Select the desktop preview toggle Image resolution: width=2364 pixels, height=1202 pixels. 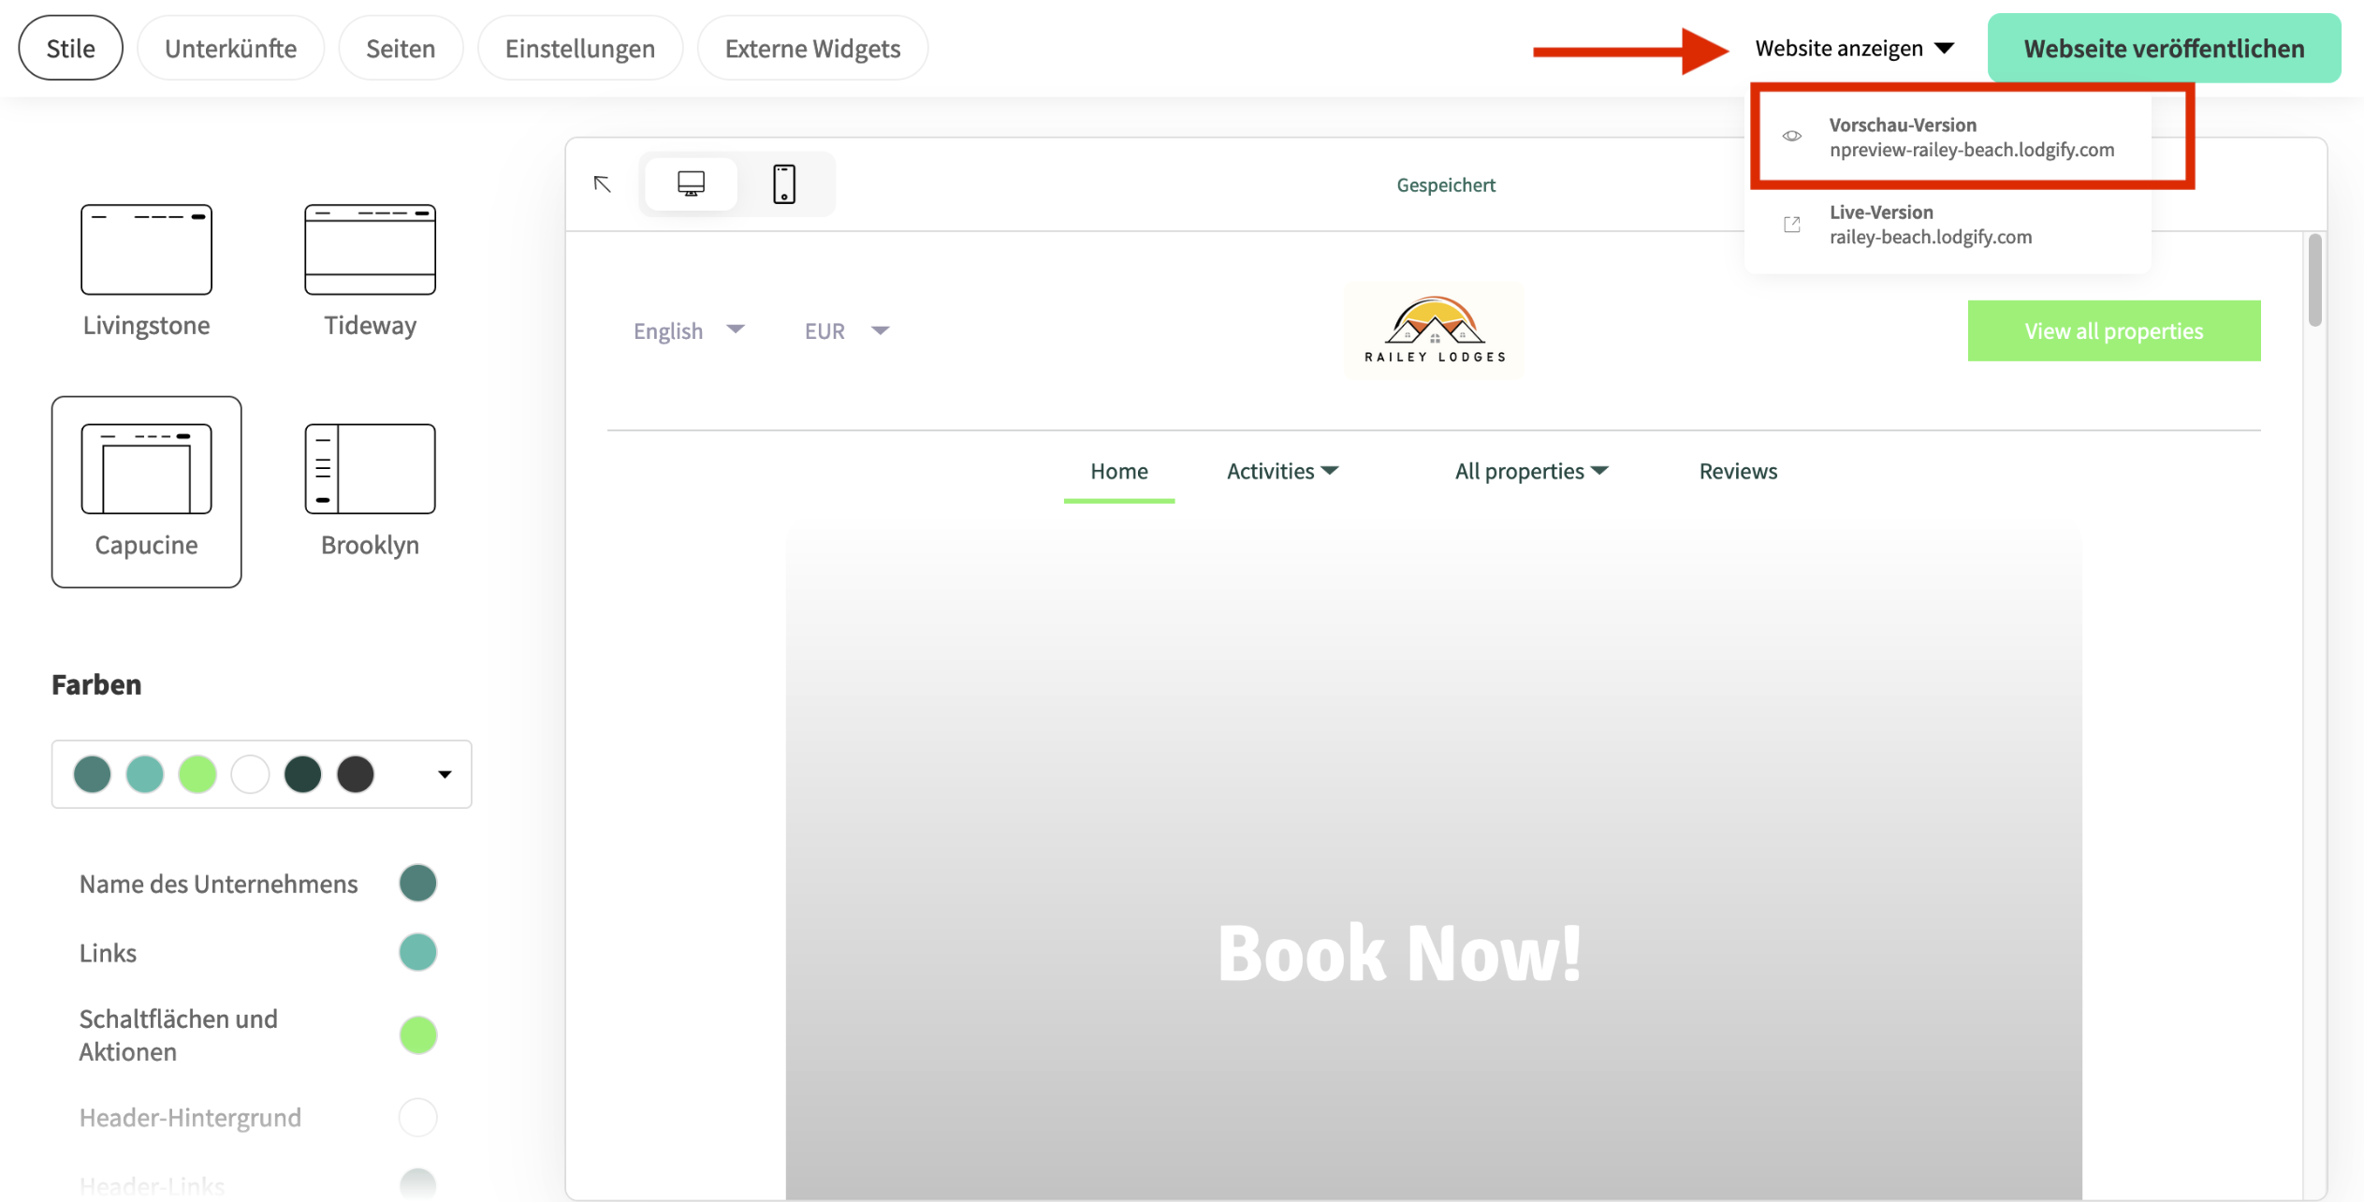coord(690,183)
